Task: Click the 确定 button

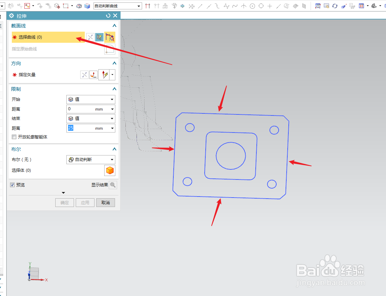Action: click(x=65, y=202)
